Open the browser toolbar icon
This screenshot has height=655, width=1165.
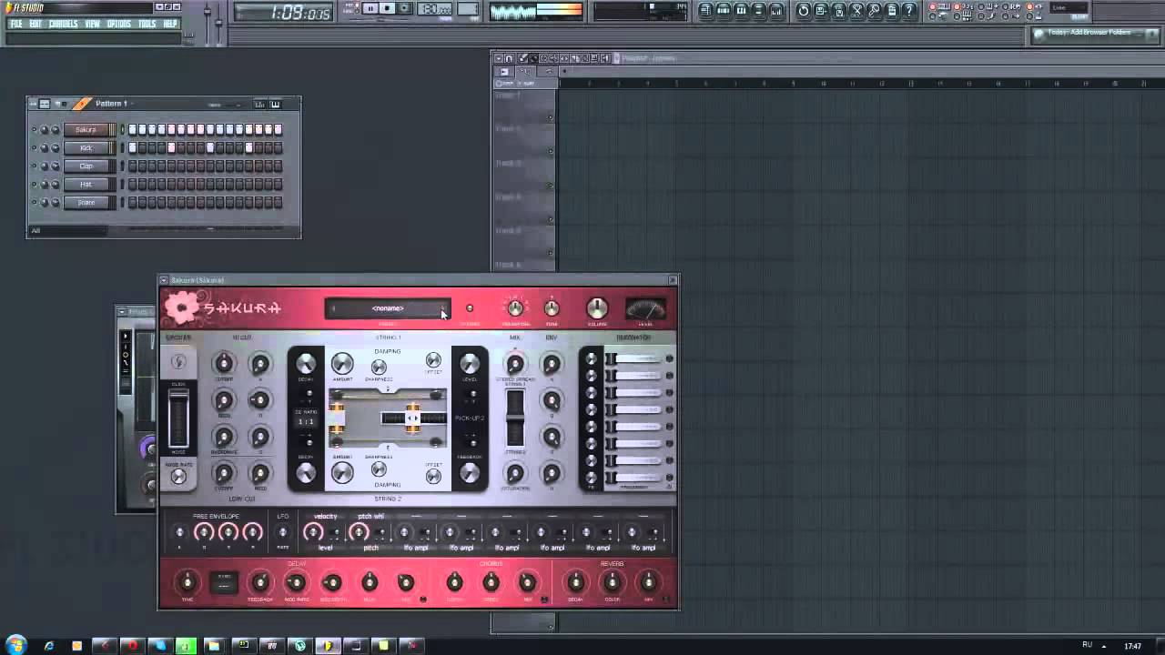pos(758,11)
